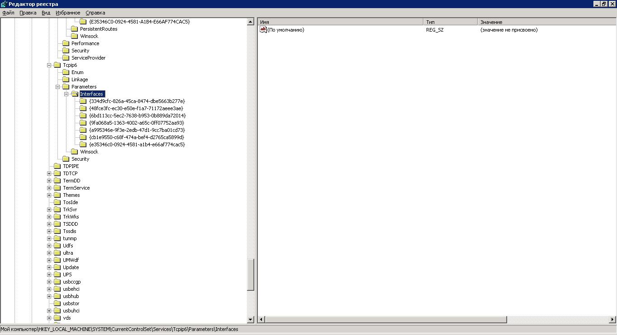
Task: Click the horizontal scrollbar thumb in the values pane
Action: (x=385, y=320)
